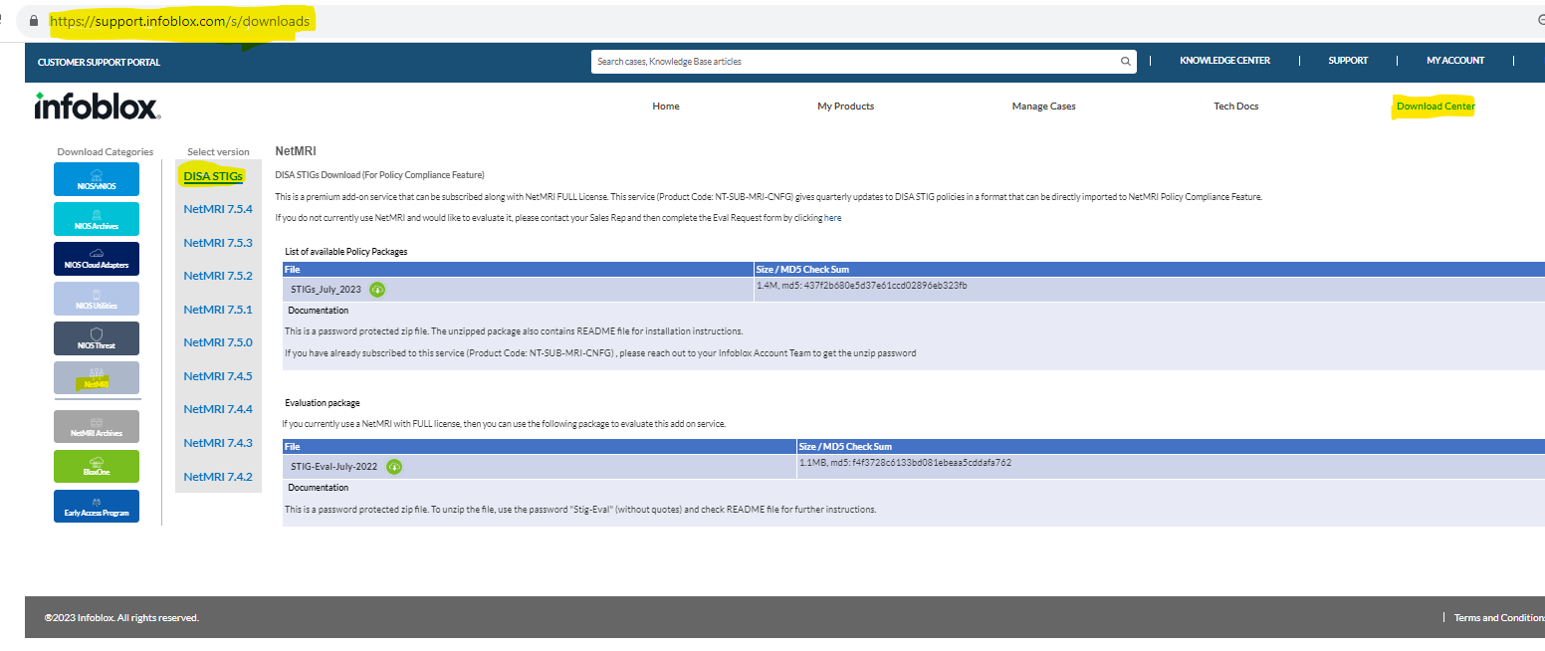Open Tech Docs menu item
Screen dimensions: 1545x651
(x=1236, y=107)
